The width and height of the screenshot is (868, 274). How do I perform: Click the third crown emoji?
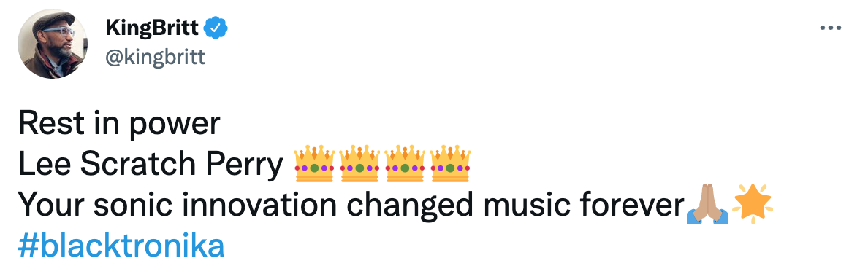tap(406, 164)
